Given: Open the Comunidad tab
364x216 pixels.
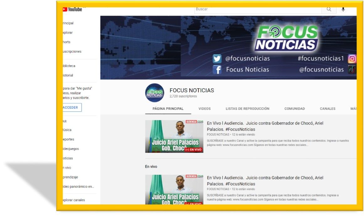Looking at the screenshot, I should (x=295, y=109).
